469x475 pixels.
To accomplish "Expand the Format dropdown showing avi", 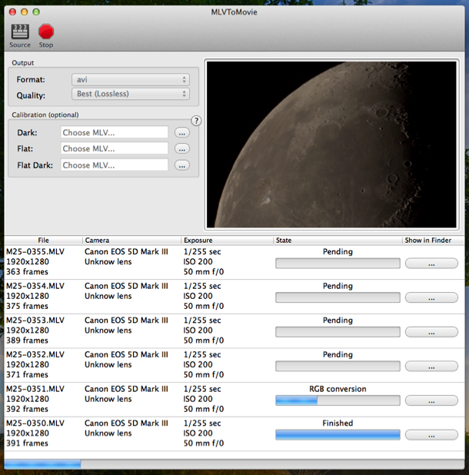I will pos(130,79).
